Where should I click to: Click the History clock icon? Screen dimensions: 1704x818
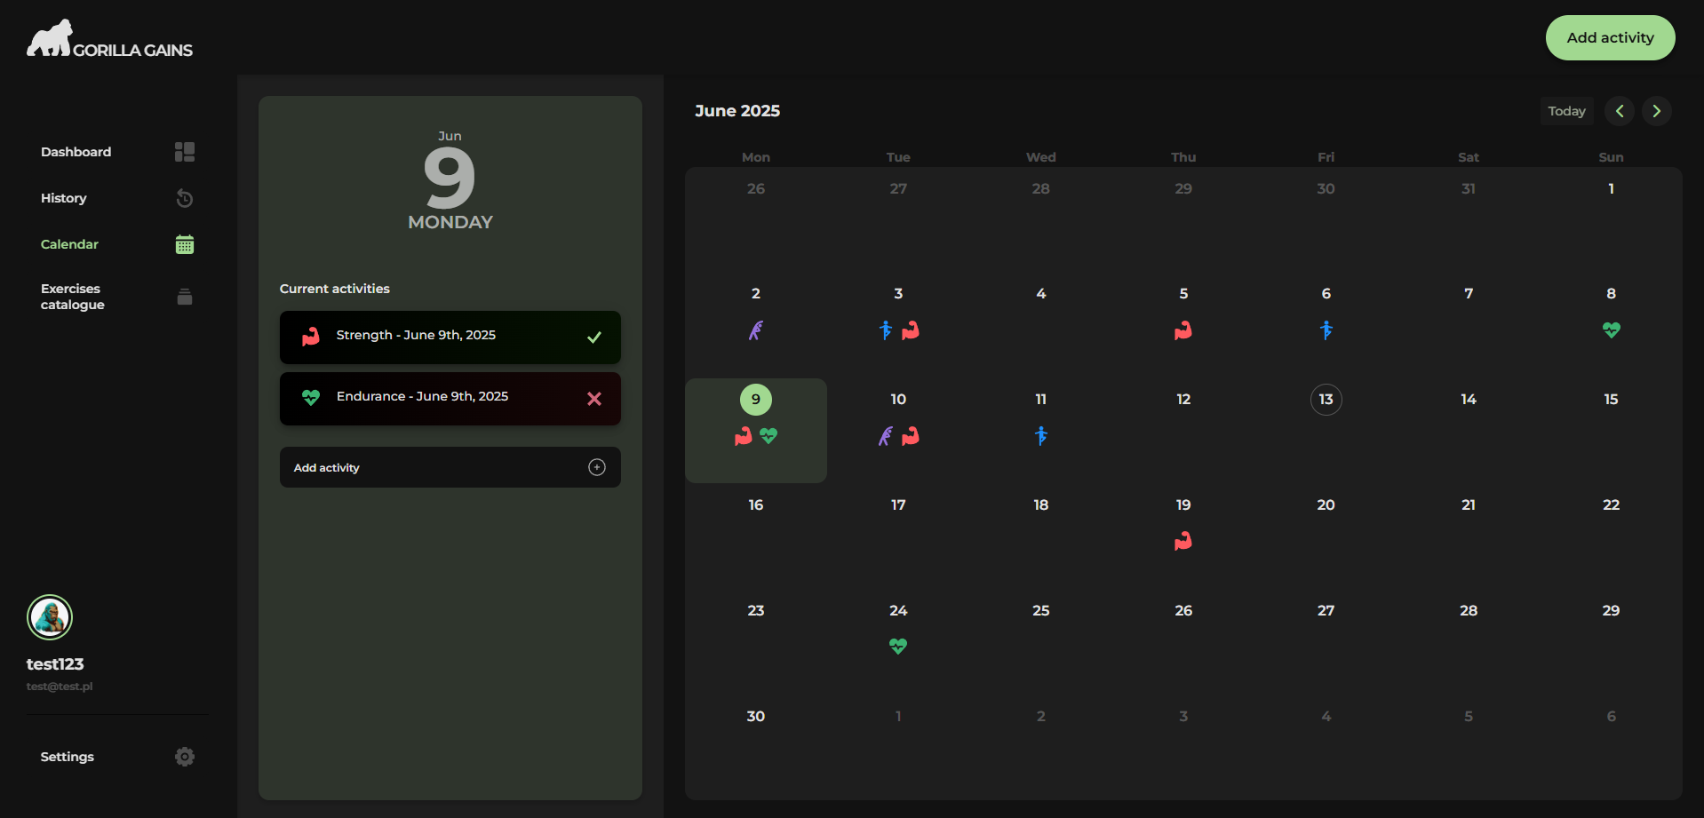[x=185, y=198]
